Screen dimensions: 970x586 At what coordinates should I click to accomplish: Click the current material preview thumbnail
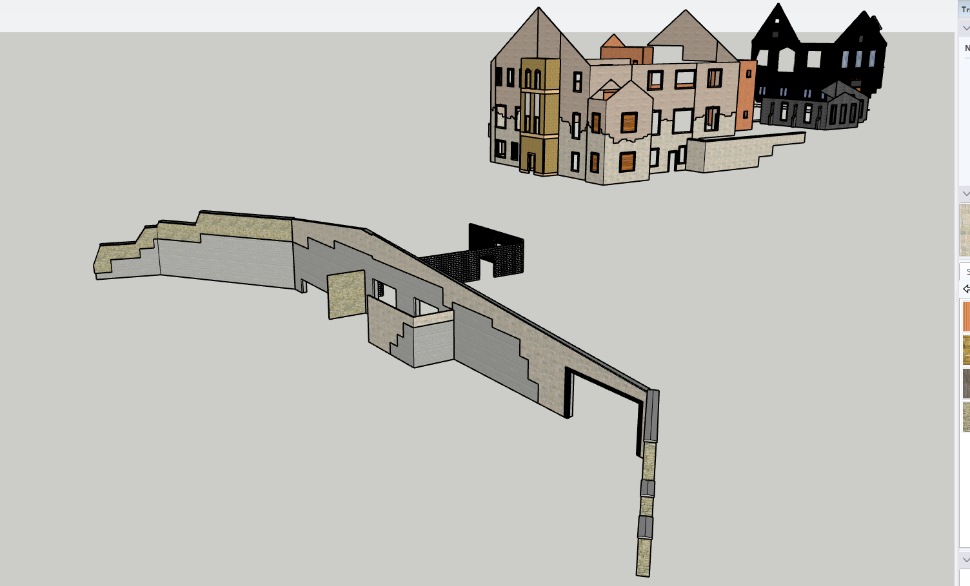click(965, 230)
